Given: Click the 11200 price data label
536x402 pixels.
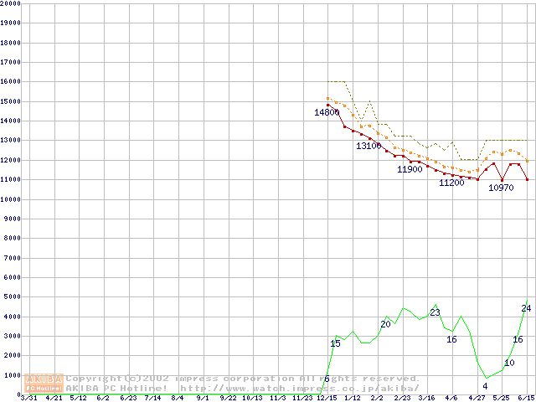Looking at the screenshot, I should point(451,183).
